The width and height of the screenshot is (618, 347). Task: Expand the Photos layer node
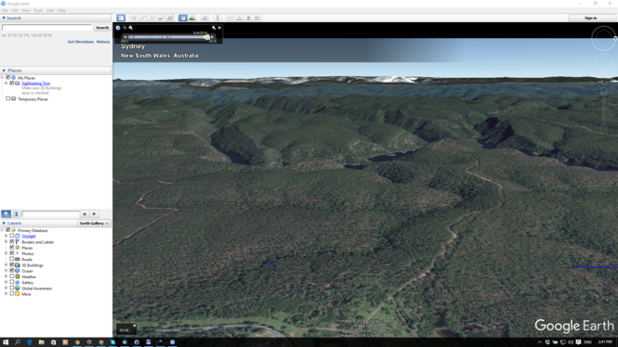[x=6, y=253]
